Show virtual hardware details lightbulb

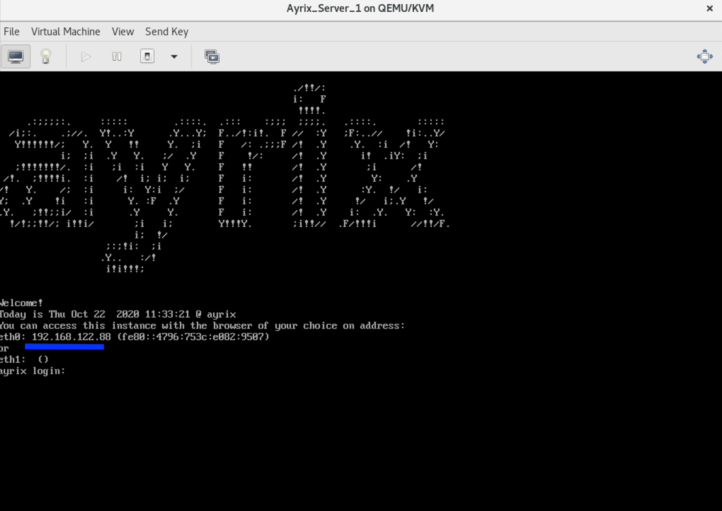pyautogui.click(x=46, y=56)
